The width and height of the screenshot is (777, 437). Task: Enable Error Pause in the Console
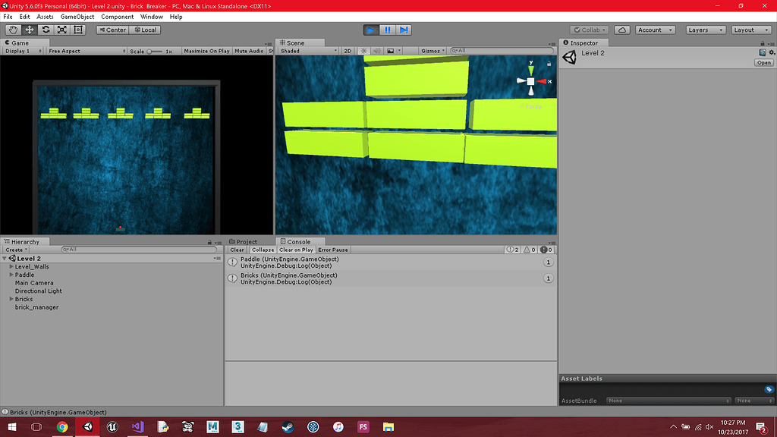pos(333,250)
